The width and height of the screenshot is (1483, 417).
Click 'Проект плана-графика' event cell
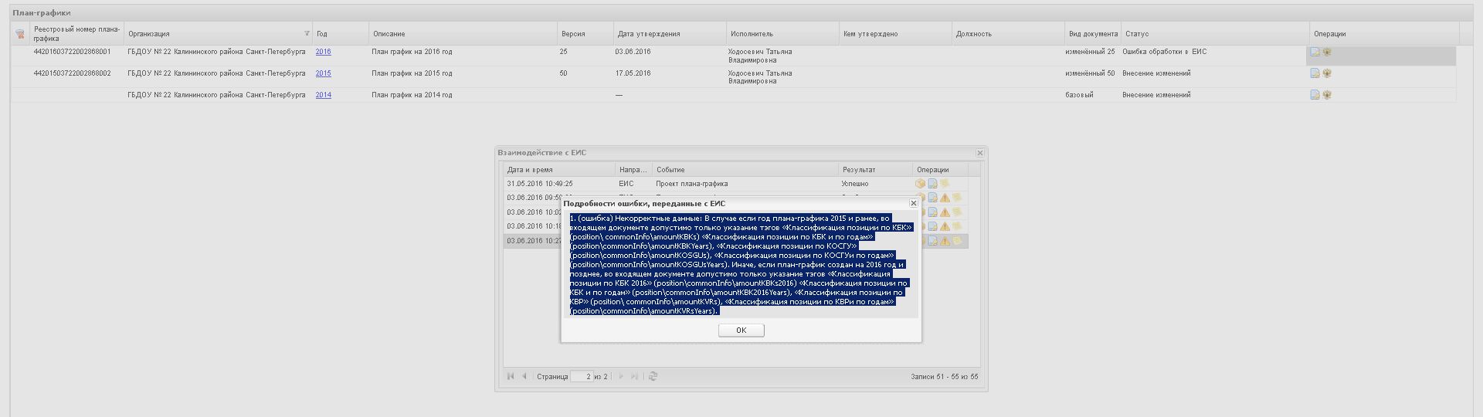(x=691, y=184)
